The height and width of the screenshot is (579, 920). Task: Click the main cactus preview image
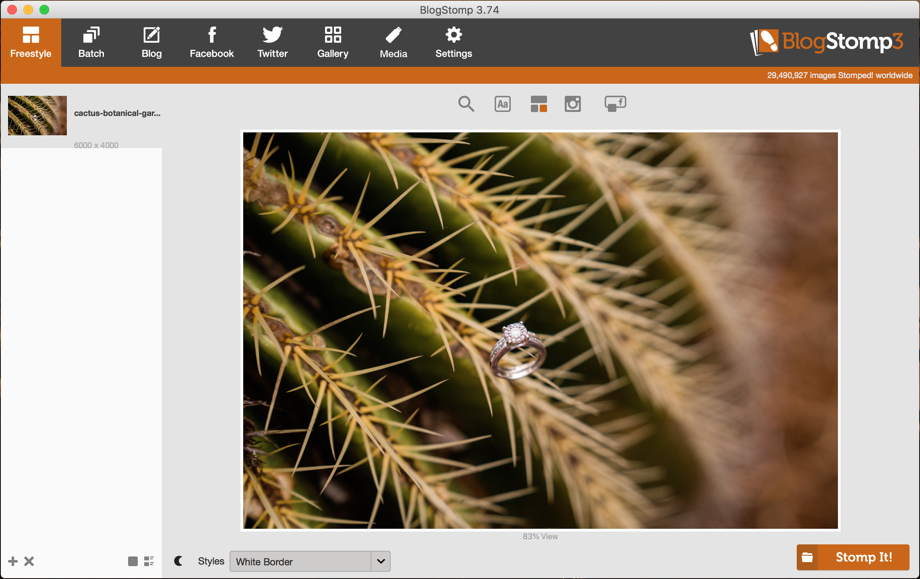click(540, 331)
